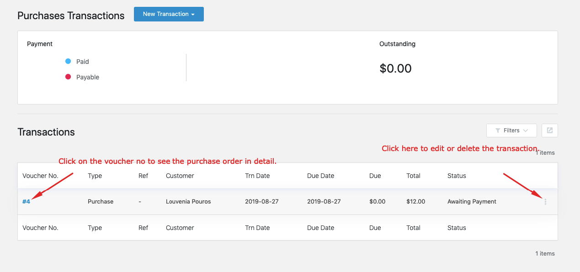Click the $0.00 Outstanding amount display
This screenshot has width=580, height=272.
point(396,68)
